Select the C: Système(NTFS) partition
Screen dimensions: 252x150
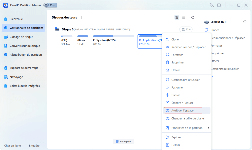click(113, 41)
